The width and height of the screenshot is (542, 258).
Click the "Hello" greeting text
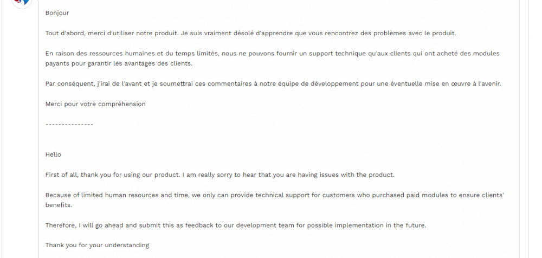(x=53, y=154)
